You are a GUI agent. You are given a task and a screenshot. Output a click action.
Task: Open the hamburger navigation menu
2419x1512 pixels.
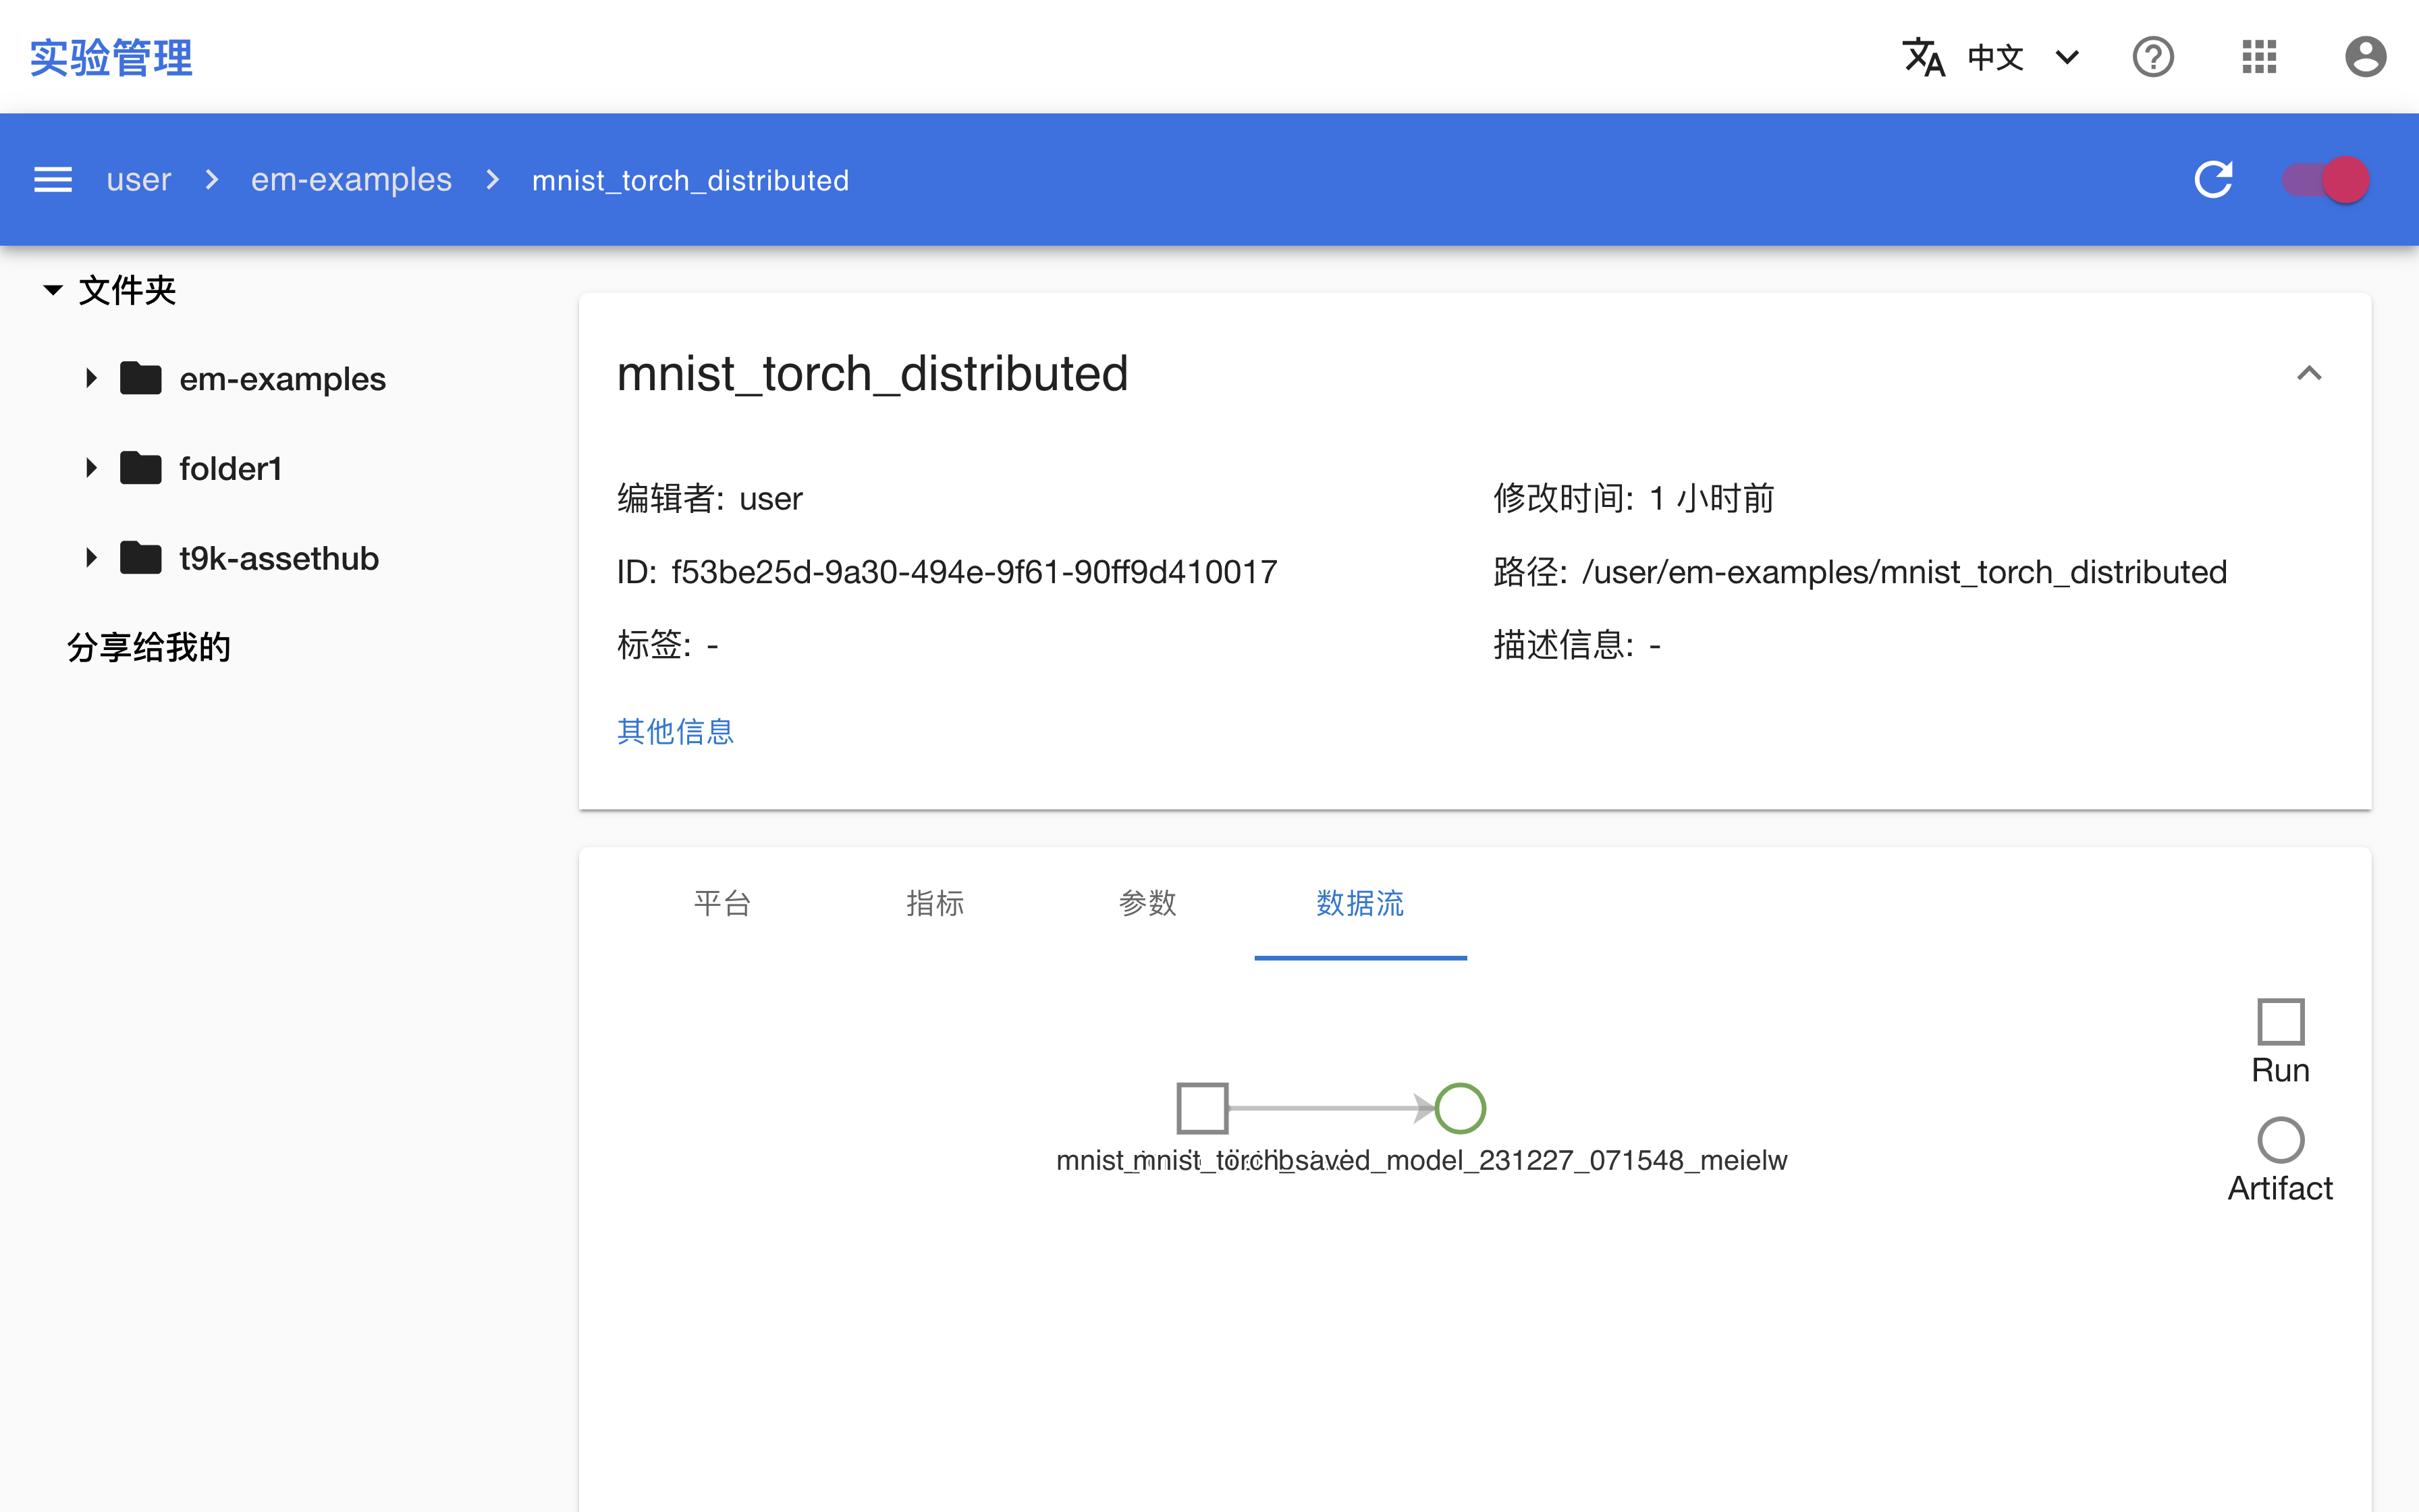53,180
